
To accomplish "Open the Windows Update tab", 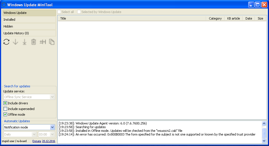I will (29, 13).
